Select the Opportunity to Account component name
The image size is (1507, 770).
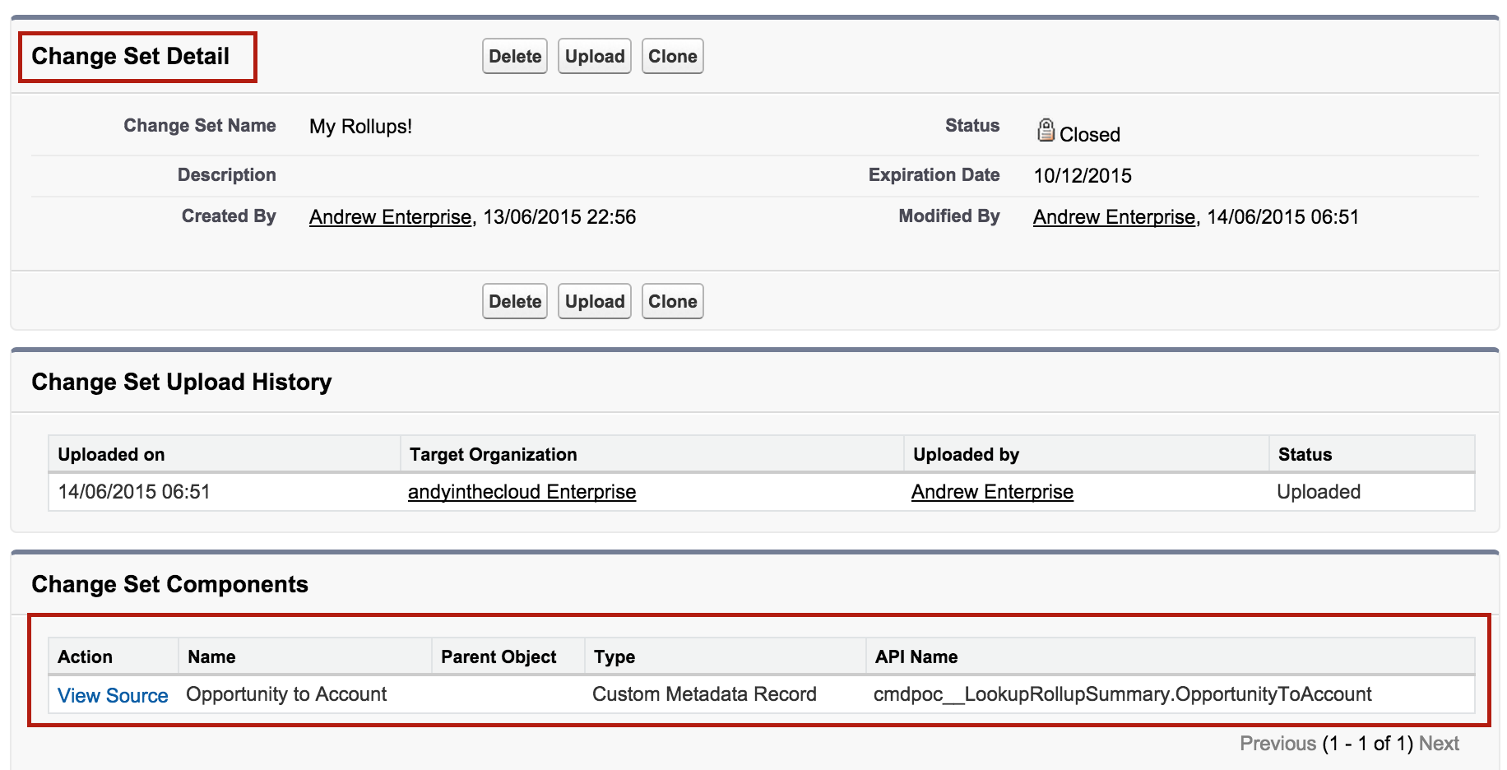coord(286,694)
